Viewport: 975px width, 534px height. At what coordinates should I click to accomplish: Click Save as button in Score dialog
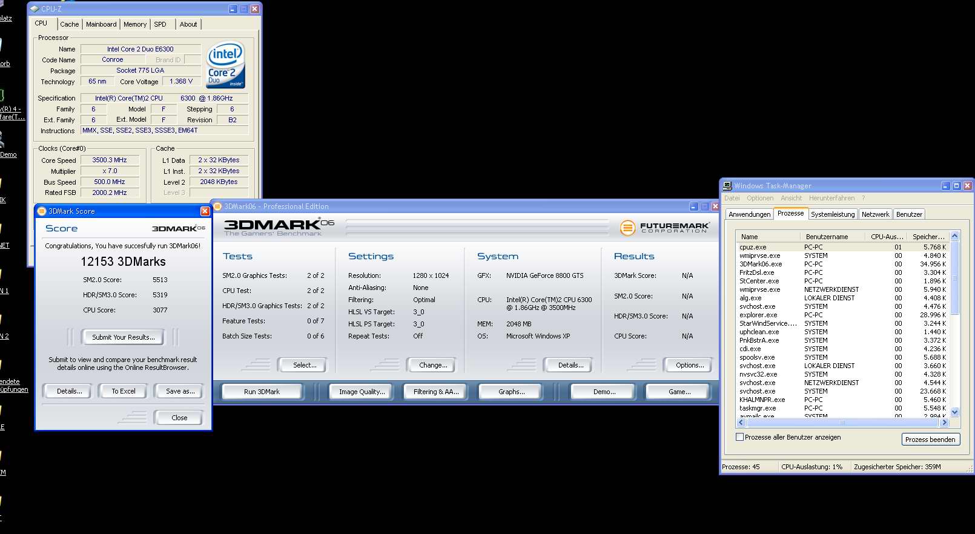coord(180,391)
